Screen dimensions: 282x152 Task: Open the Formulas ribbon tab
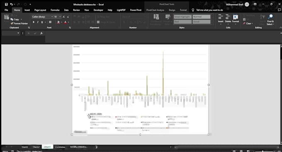(55, 10)
